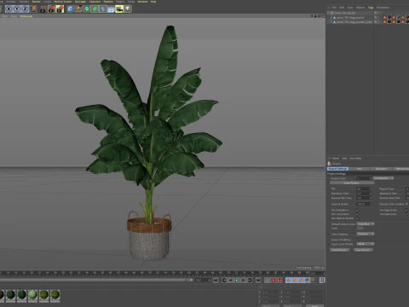
Task: Collapse the top object in Object Manager
Action: point(329,13)
